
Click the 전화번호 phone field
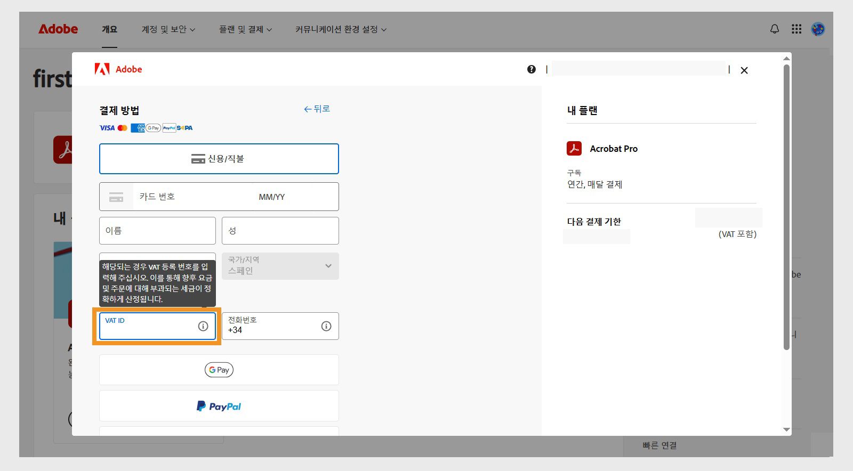[280, 326]
